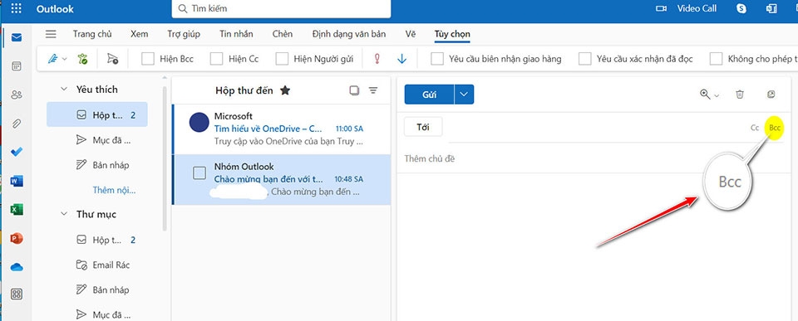This screenshot has height=321, width=798.
Task: Collapse the Thư mục section
Action: [64, 214]
